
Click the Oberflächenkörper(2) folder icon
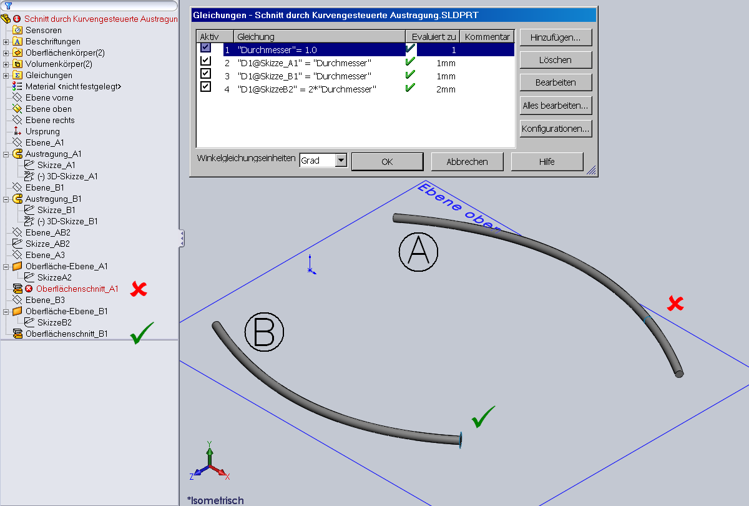tap(17, 52)
